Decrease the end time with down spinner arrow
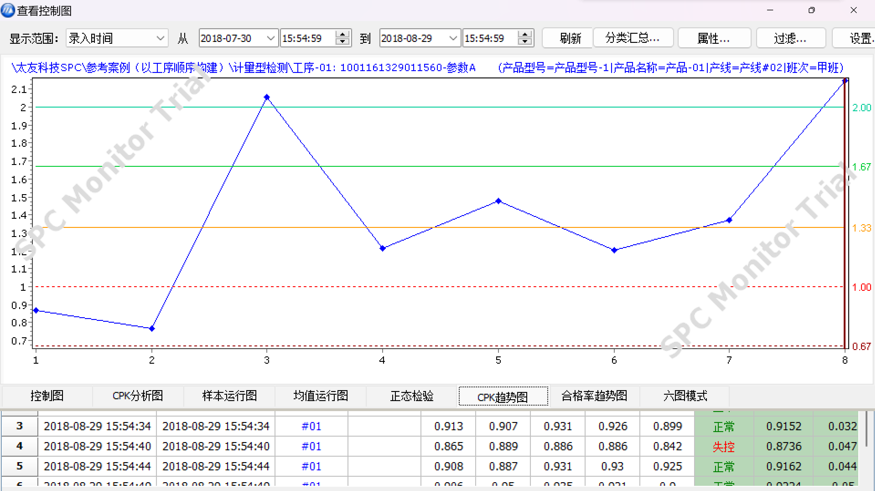The image size is (875, 491). click(525, 42)
